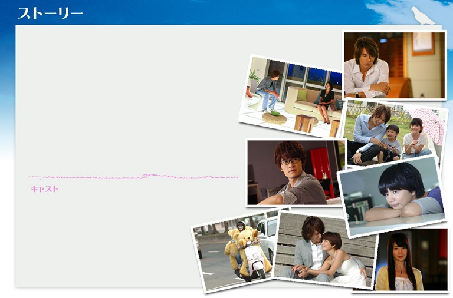453x298 pixels.
Task: Open photo of man wearing black glasses
Action: tap(296, 173)
